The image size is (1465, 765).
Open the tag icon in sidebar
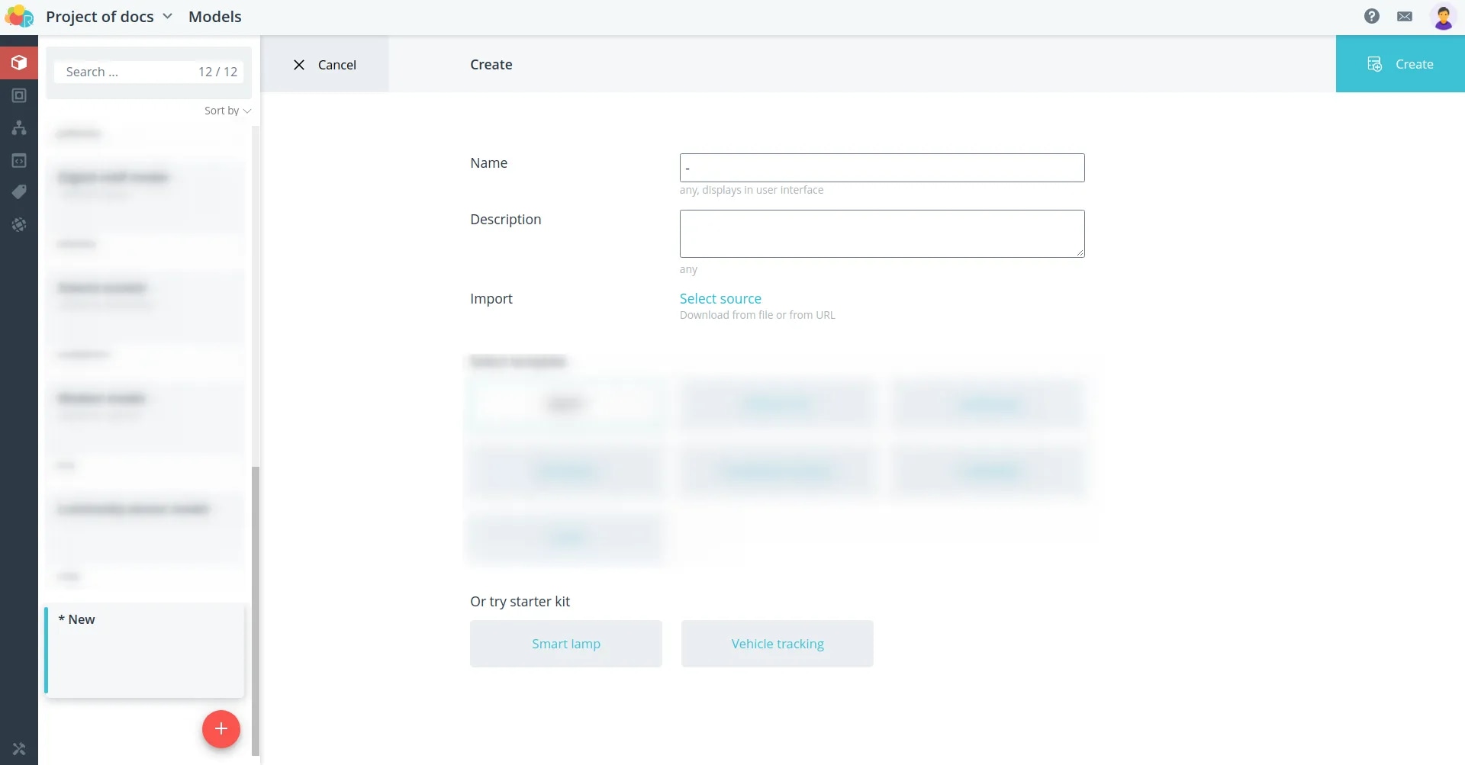(19, 192)
